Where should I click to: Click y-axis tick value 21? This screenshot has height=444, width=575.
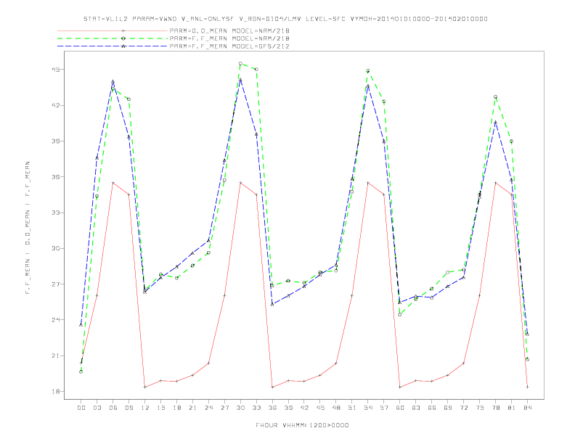point(55,355)
